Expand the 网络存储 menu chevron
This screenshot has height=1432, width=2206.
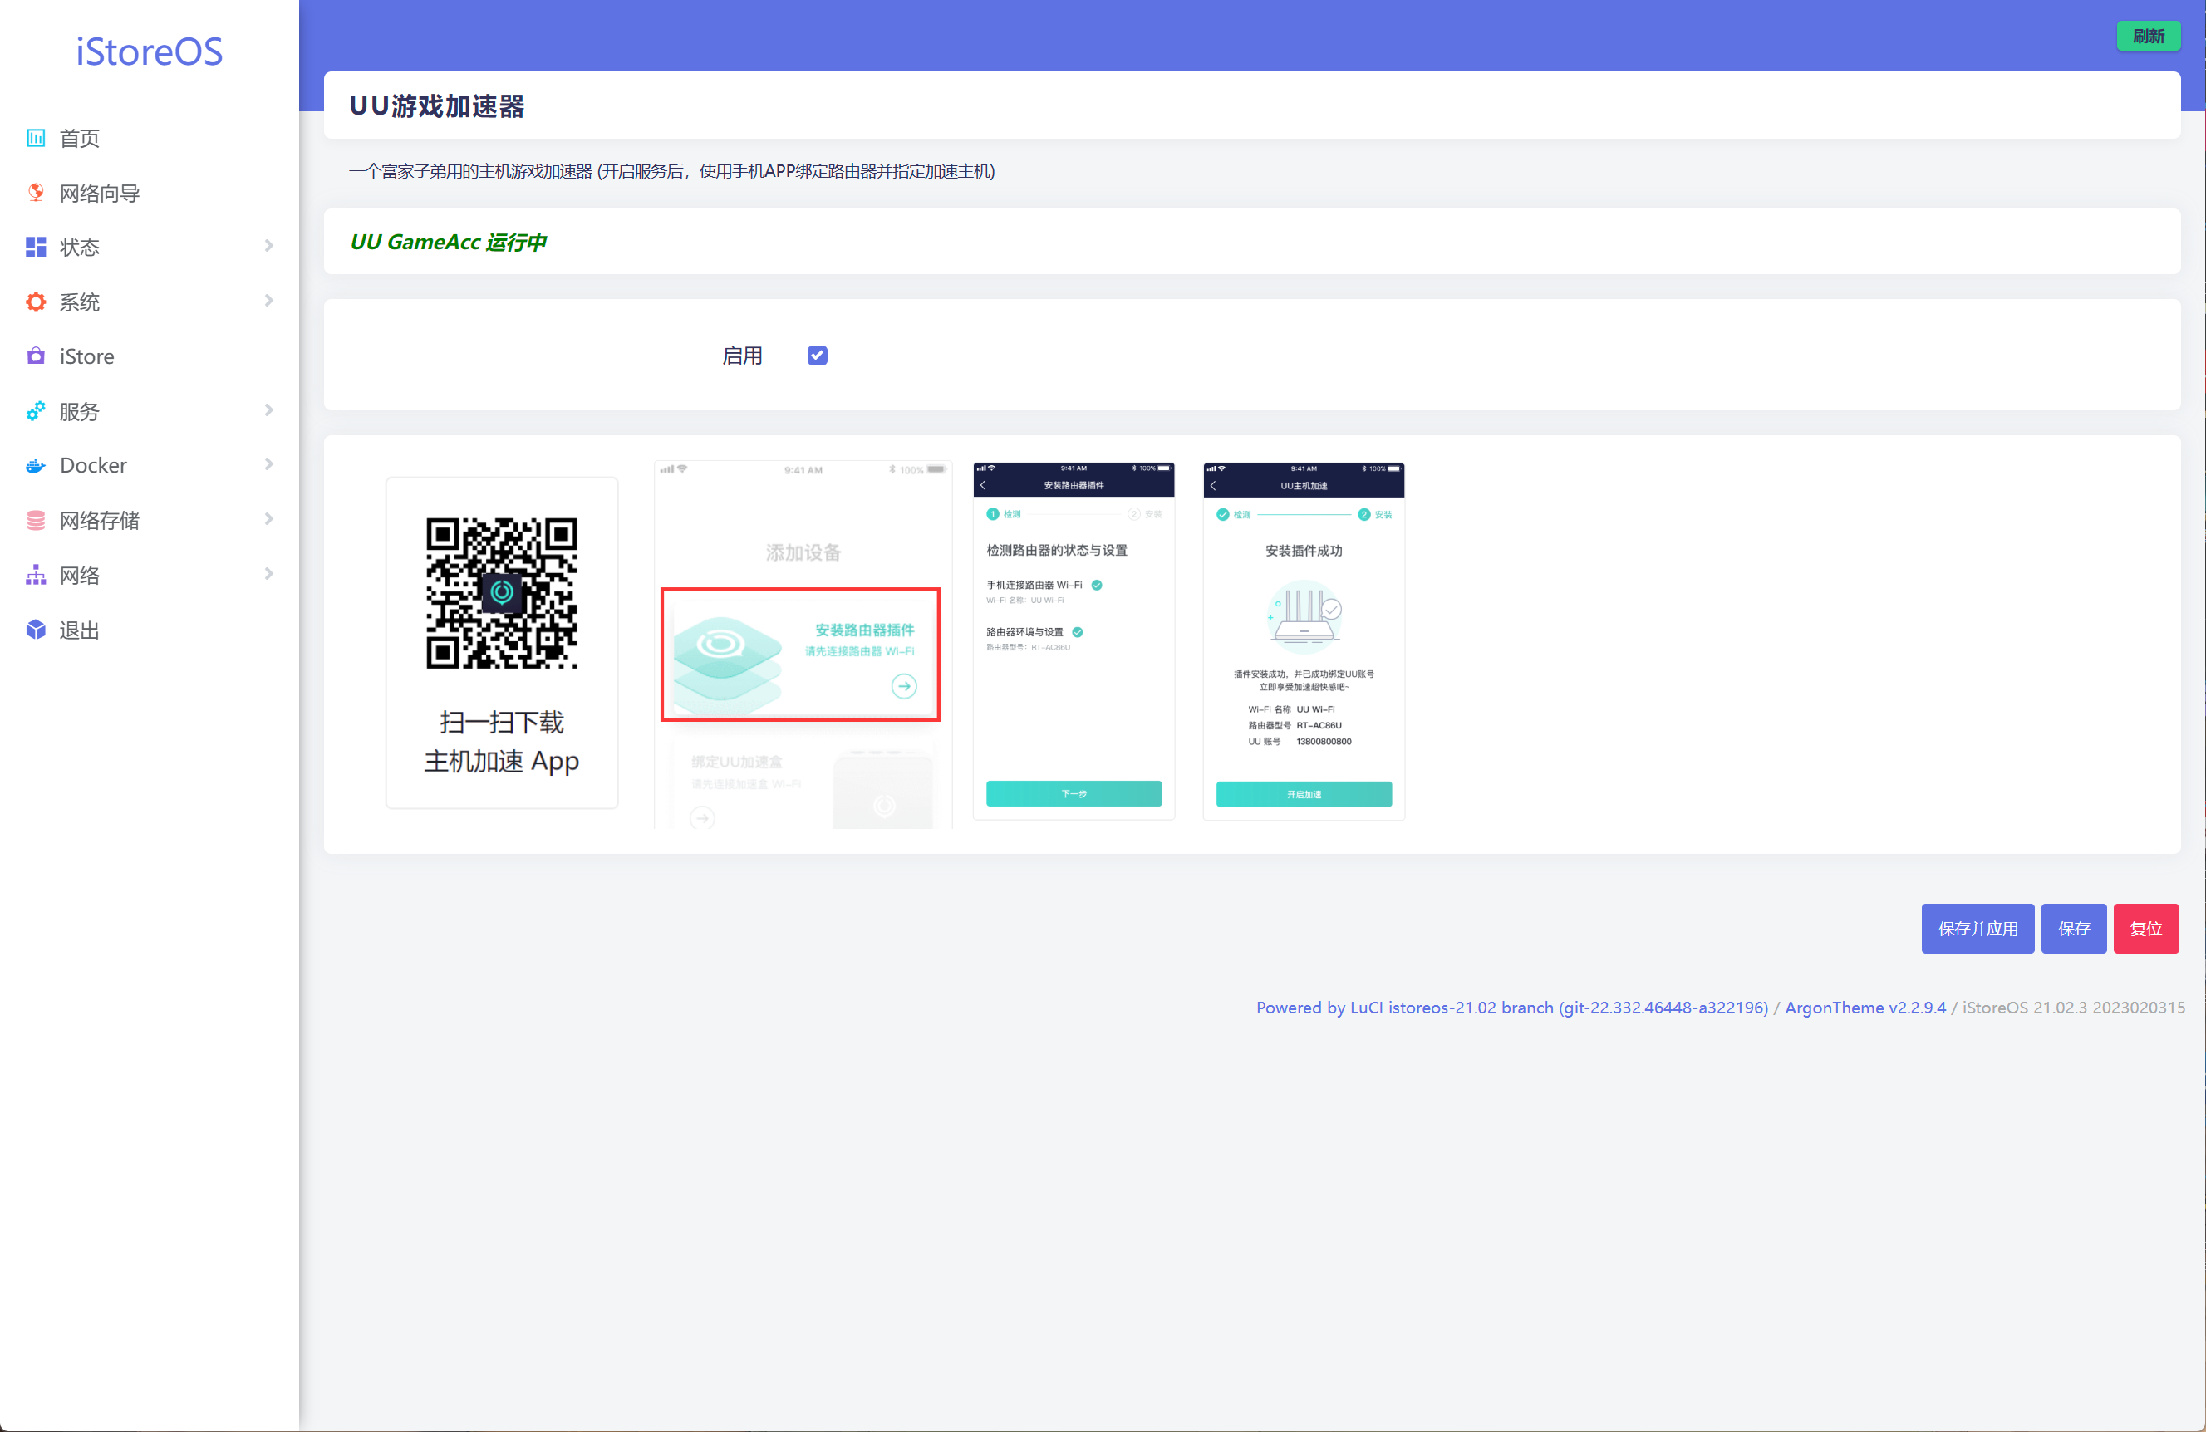pyautogui.click(x=269, y=520)
